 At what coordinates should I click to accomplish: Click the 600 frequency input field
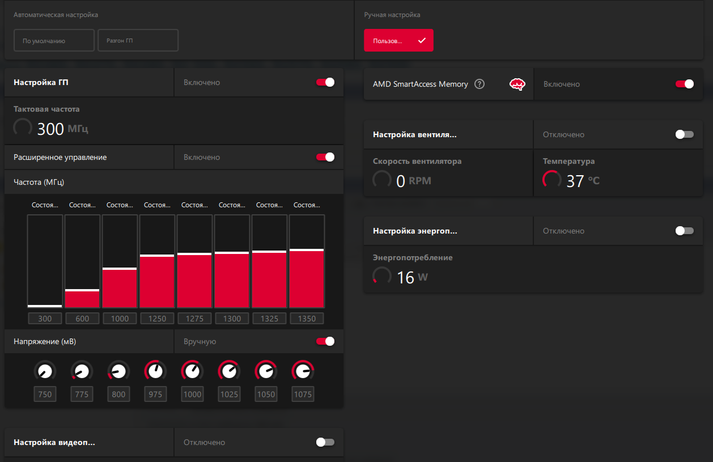click(82, 319)
